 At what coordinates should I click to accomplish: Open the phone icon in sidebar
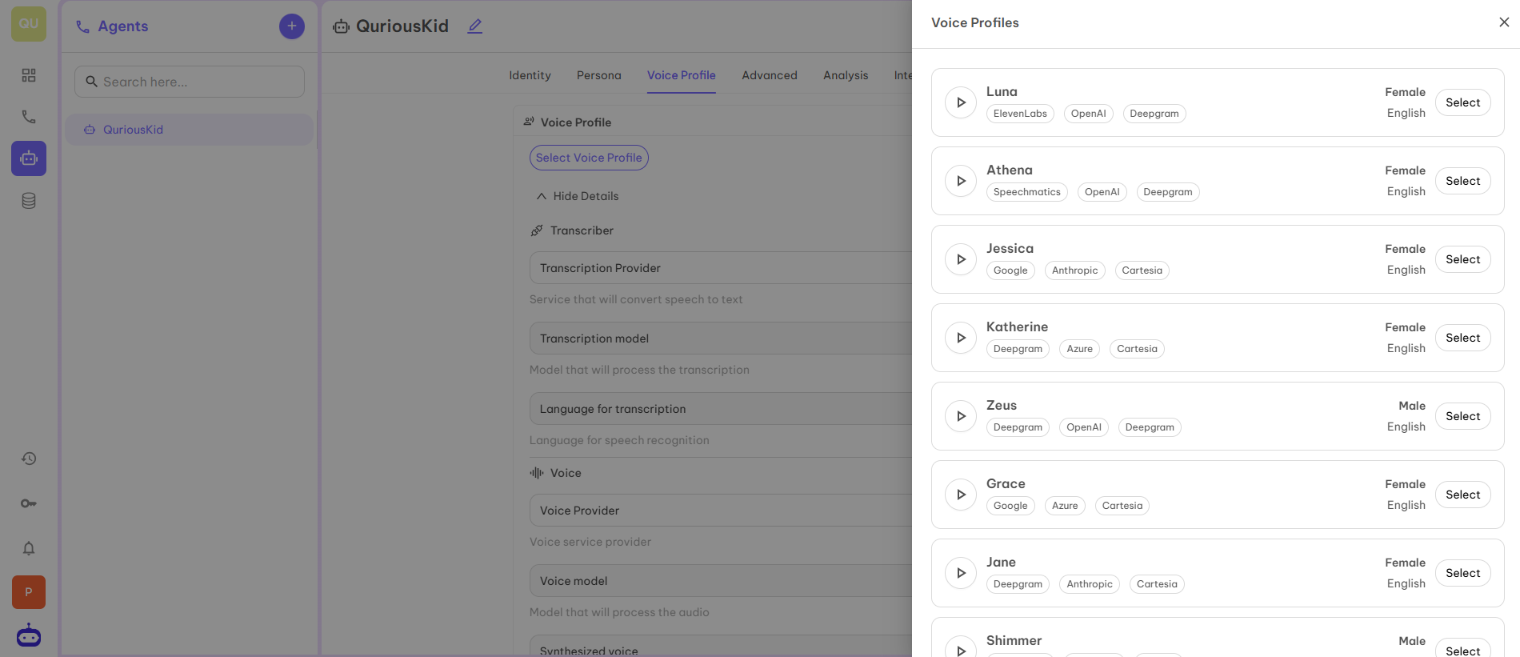point(29,117)
